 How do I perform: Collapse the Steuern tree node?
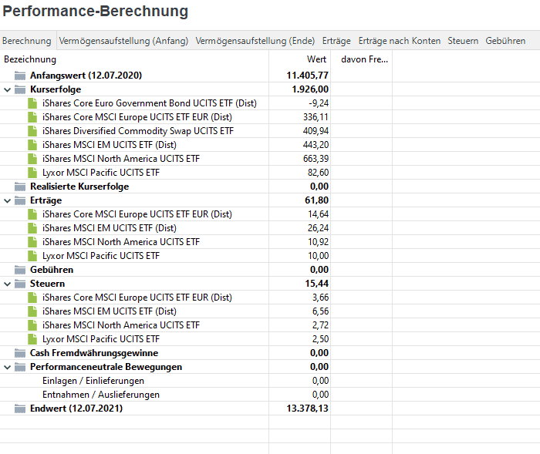(x=7, y=284)
